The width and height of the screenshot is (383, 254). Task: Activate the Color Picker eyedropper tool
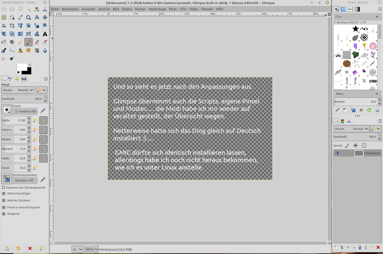pos(20,18)
